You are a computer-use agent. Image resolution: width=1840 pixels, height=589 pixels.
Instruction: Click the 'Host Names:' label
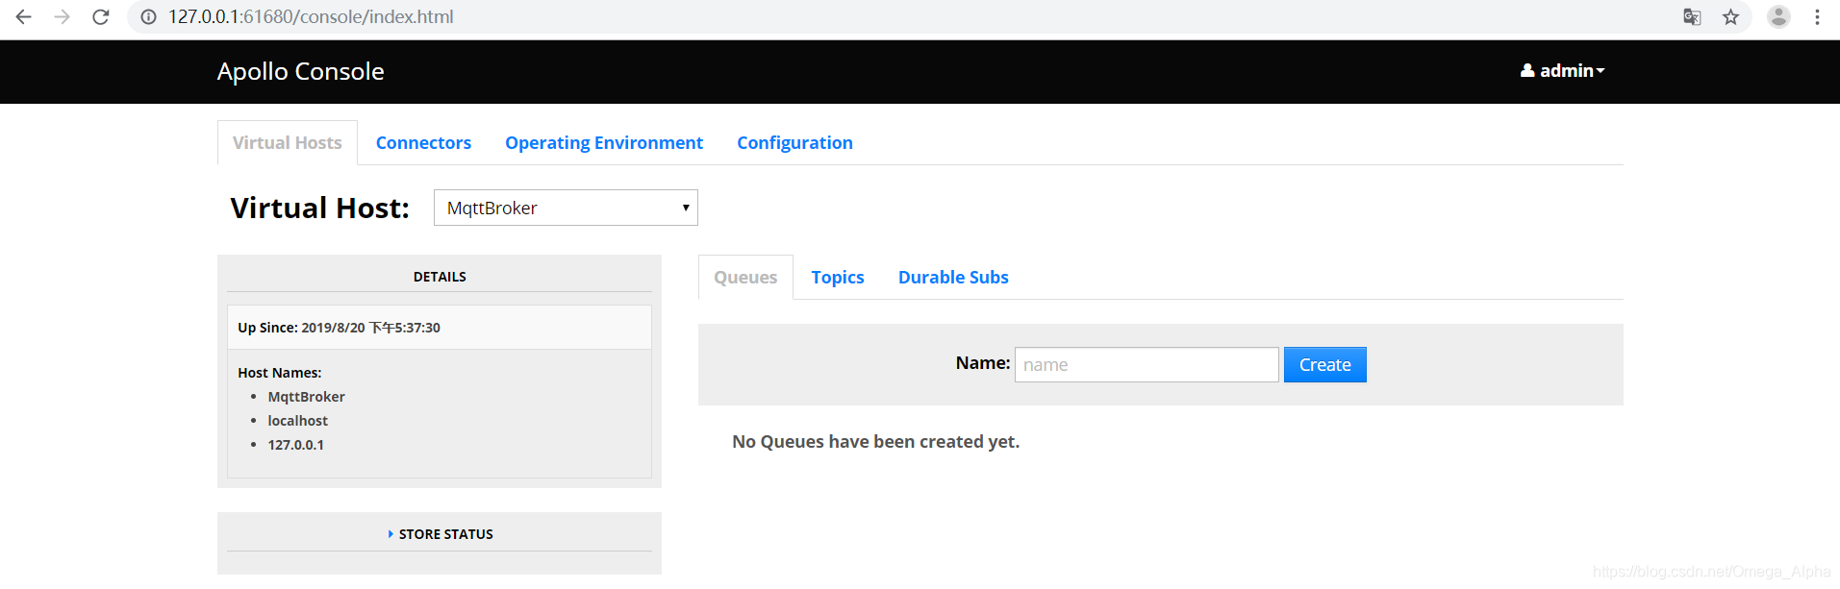click(x=279, y=373)
